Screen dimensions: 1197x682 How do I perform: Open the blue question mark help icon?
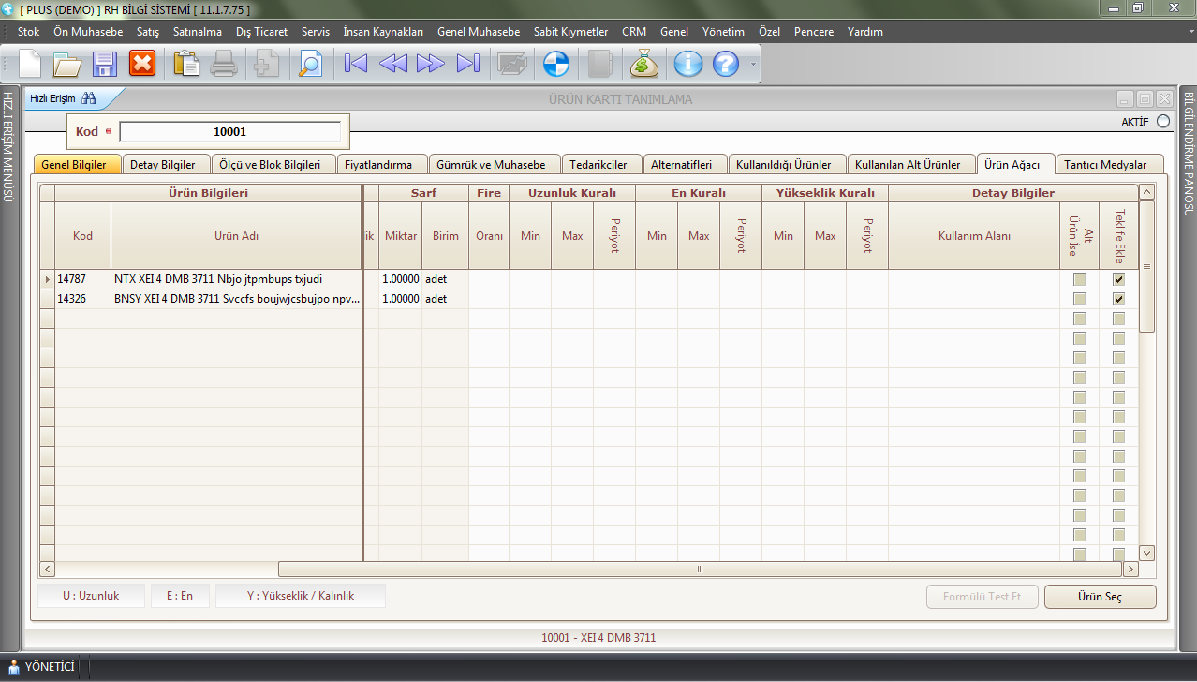click(726, 64)
